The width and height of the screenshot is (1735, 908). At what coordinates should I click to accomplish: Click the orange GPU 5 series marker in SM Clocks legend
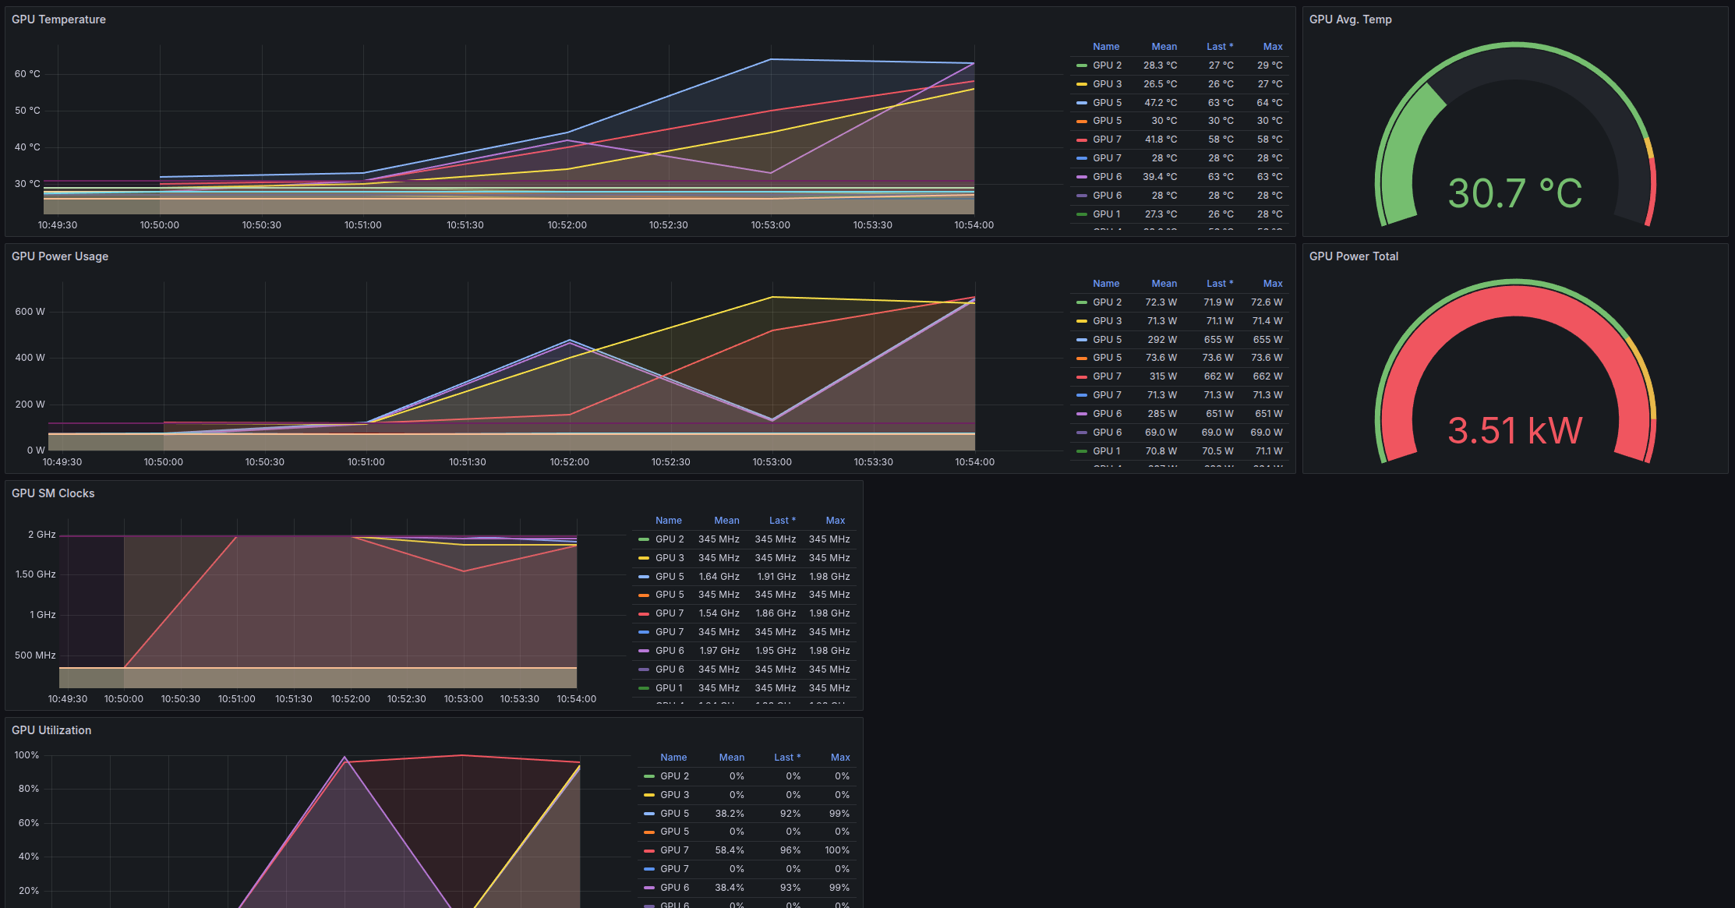(643, 594)
